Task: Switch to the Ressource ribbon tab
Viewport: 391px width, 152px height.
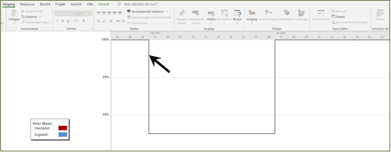Action: (27, 4)
